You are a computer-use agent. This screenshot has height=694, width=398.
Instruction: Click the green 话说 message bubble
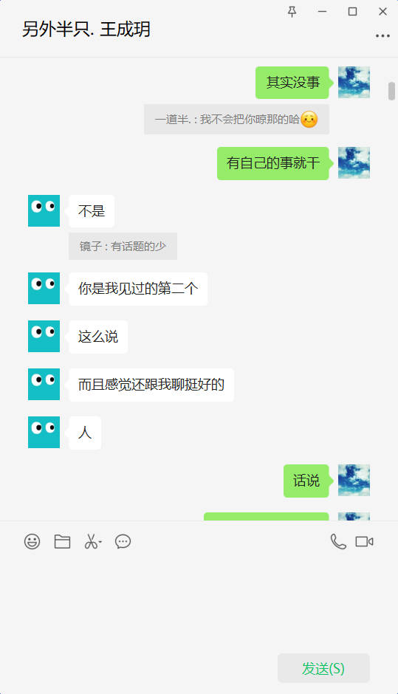[x=306, y=481]
